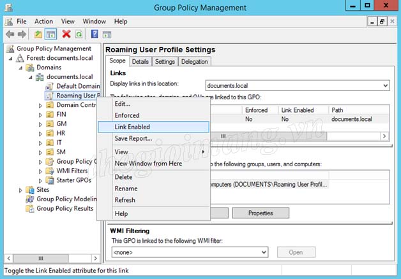Viewport: 401px width, 279px height.
Task: Expand the Domain Controllers node
Action: click(x=40, y=105)
